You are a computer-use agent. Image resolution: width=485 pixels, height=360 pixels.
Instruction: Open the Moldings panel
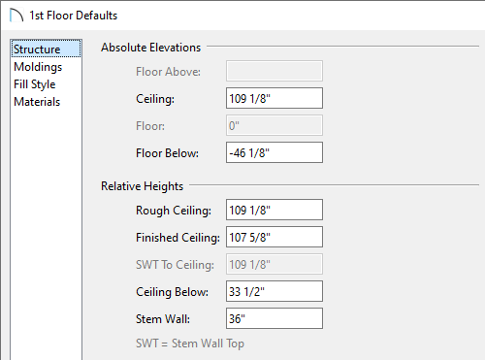click(x=38, y=67)
